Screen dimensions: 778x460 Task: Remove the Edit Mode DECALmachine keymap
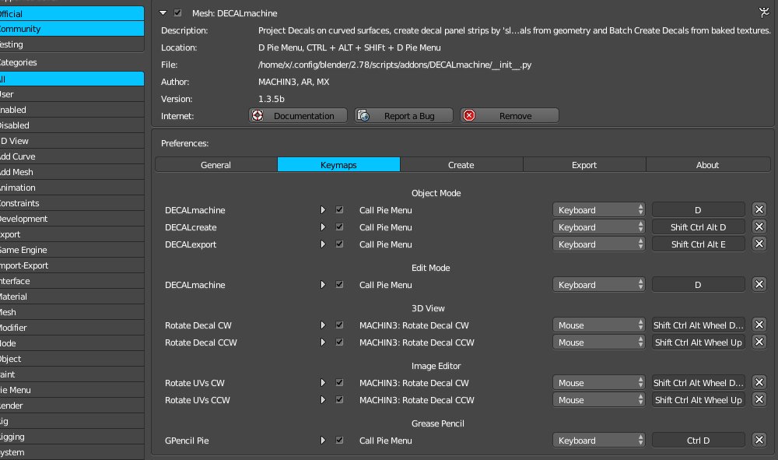pyautogui.click(x=759, y=284)
